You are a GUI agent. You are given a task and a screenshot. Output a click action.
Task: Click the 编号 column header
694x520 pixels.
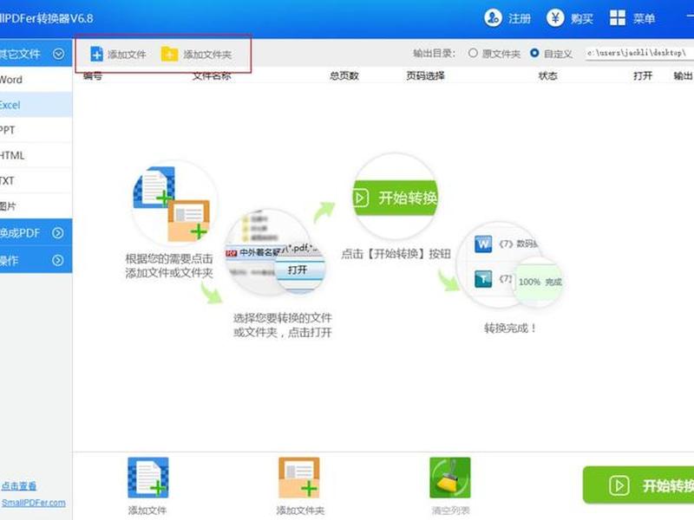point(93,75)
